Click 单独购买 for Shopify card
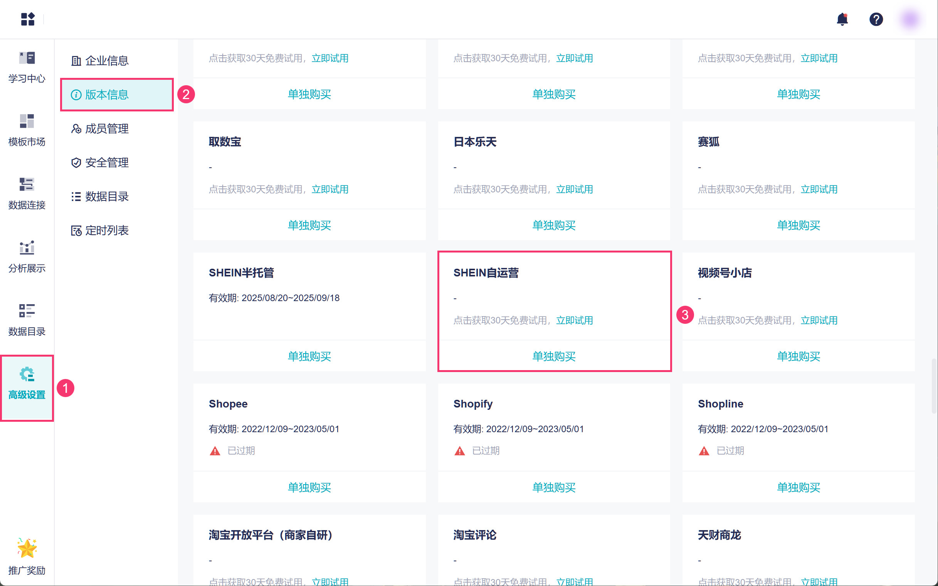This screenshot has width=938, height=586. [x=554, y=487]
